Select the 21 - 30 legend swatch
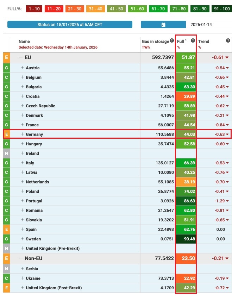 click(x=75, y=9)
